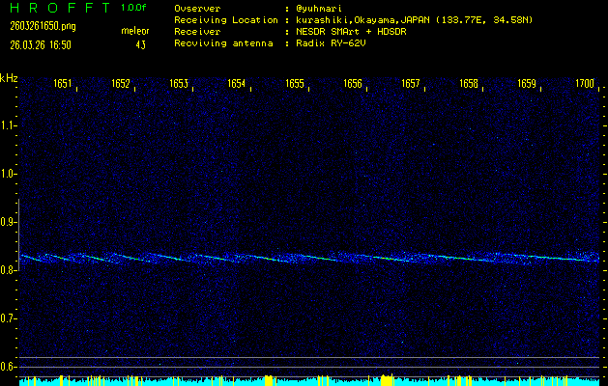Click the 0.8 kHz frequency axis label
The width and height of the screenshot is (608, 386).
9,270
